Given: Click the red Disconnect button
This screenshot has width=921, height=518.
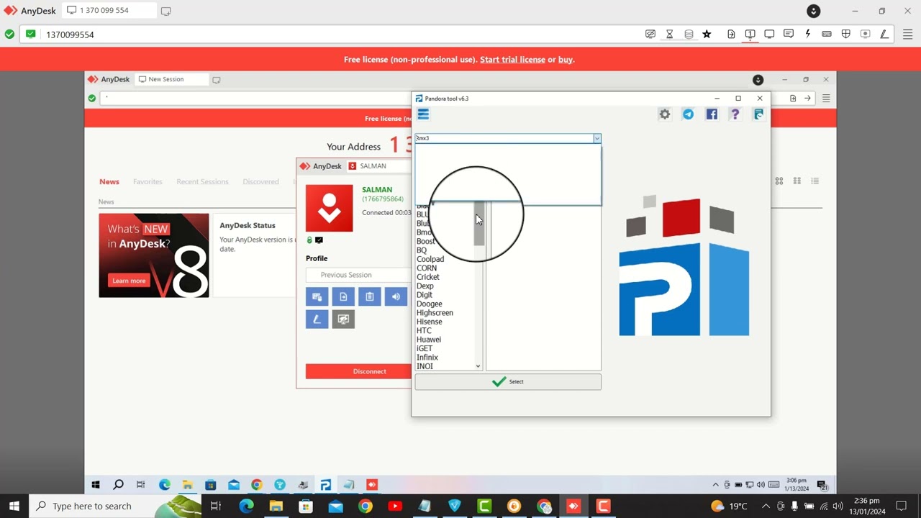Looking at the screenshot, I should click(x=358, y=371).
